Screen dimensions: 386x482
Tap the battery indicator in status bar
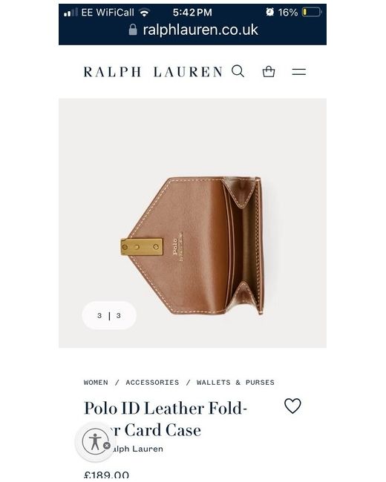click(312, 13)
